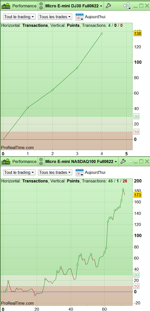
Task: Click the 'Performance' title in the NASDAQ100 panel
Action: 24,161
